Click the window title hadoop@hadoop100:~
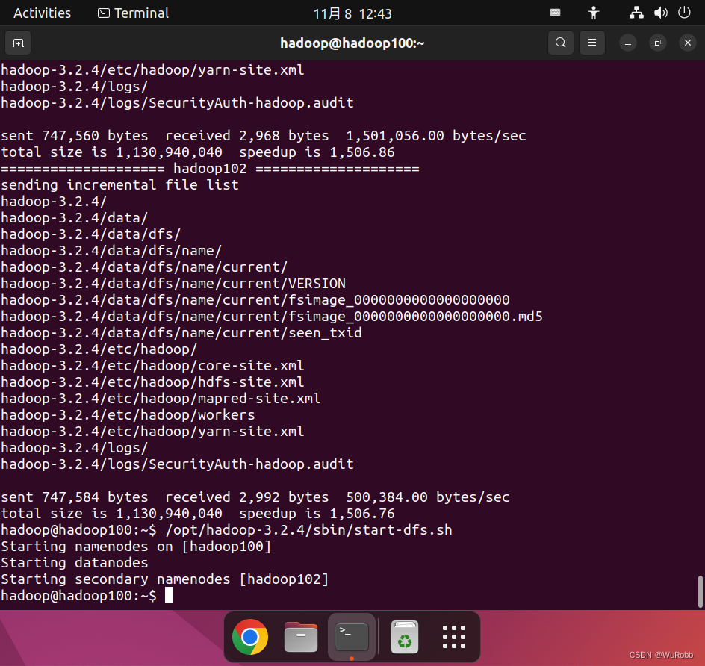This screenshot has height=666, width=705. coord(352,43)
